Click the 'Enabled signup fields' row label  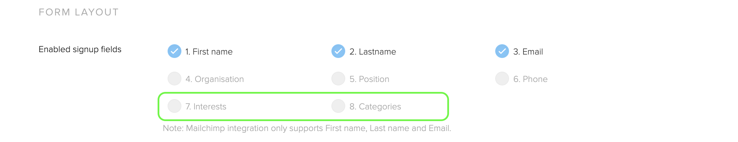80,49
